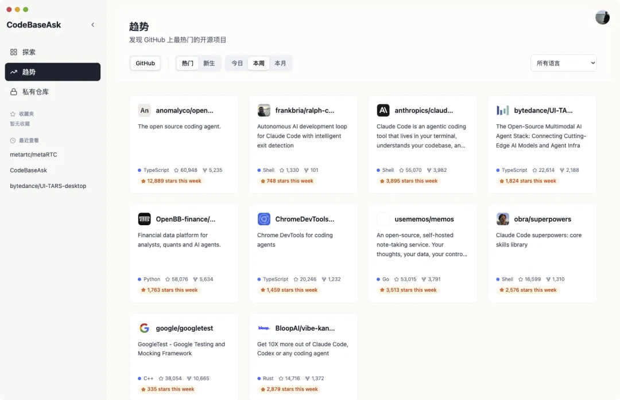
Task: Click the GitHub source button
Action: pos(145,63)
